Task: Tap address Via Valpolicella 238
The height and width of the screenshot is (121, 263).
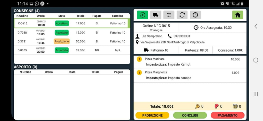Action: [x=173, y=42]
